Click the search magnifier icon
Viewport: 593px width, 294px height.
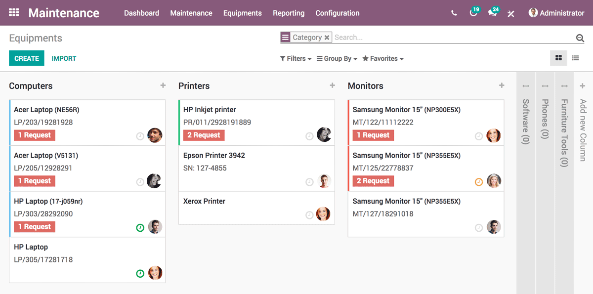579,37
